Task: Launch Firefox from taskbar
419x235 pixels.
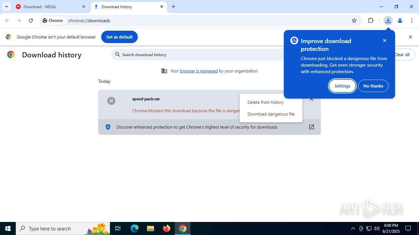Action: pos(167,228)
